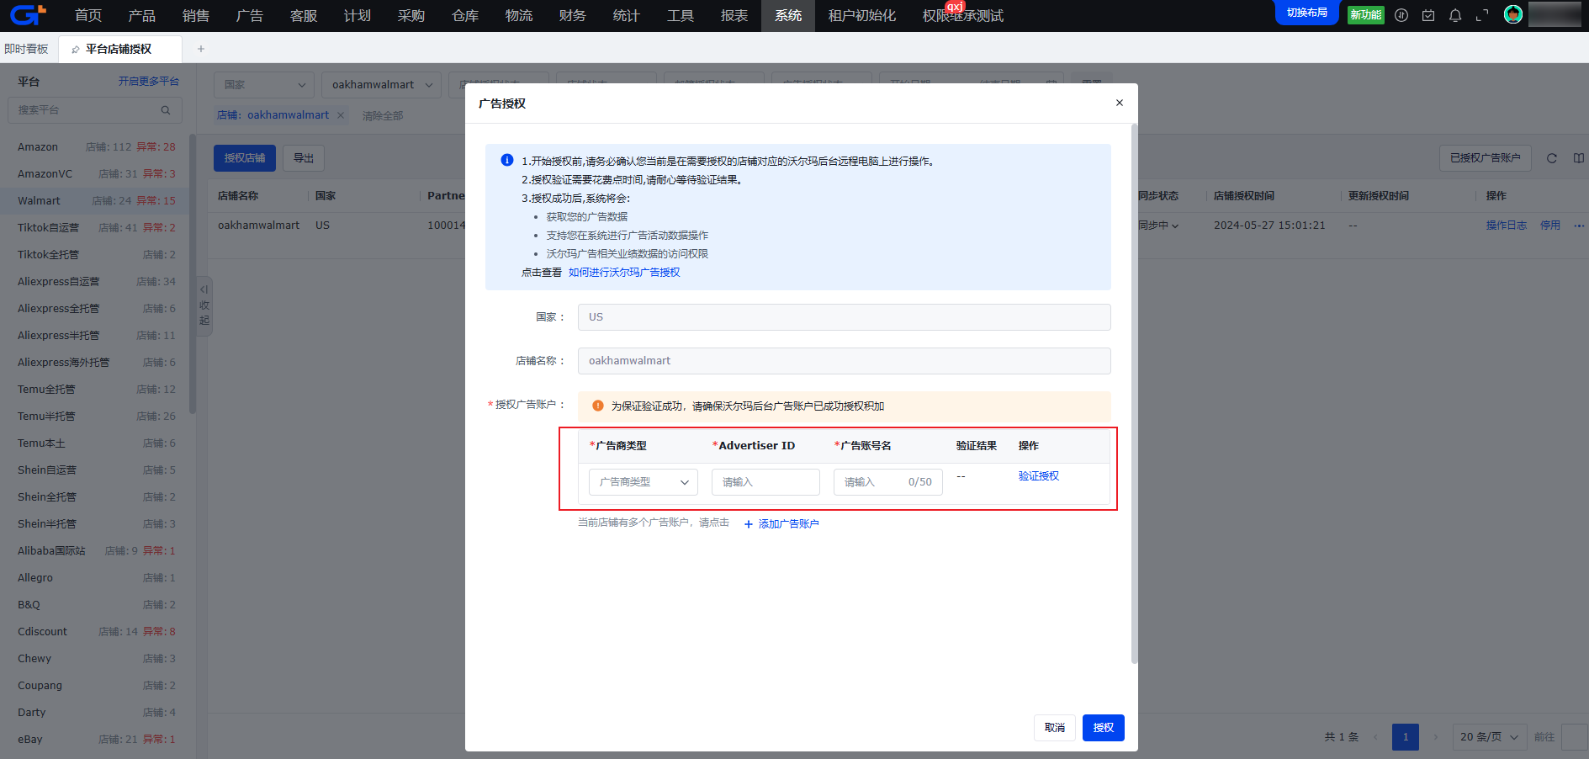
Task: Open more actions ellipsis for oakhamwalmart row
Action: [1579, 226]
